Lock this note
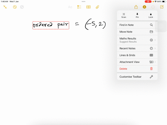Screen dimensions: 167x125 151,16
